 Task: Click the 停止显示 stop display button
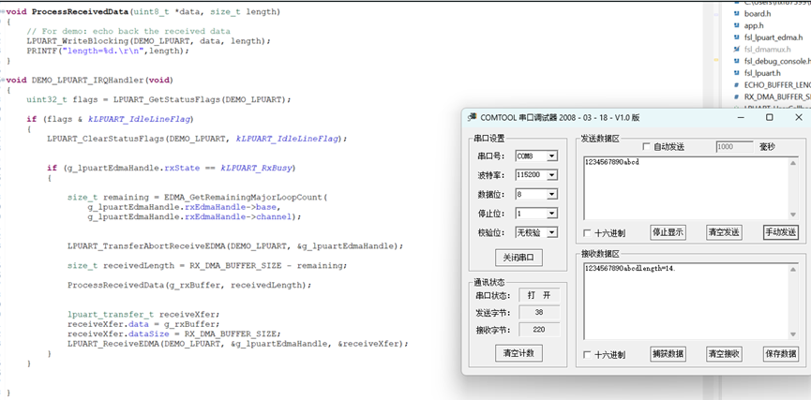click(668, 232)
